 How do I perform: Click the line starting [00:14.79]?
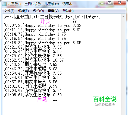(x=35, y=34)
